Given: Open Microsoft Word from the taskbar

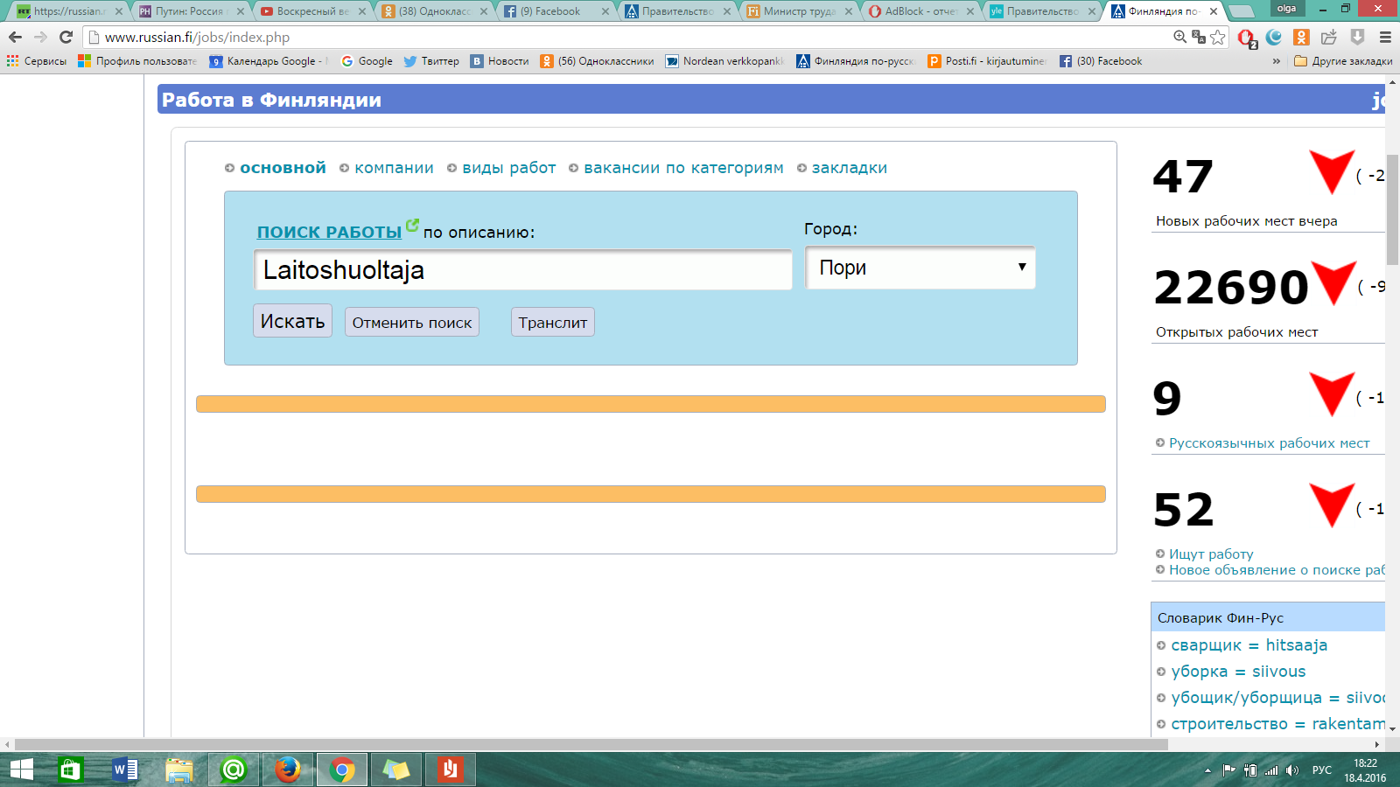Looking at the screenshot, I should 125,770.
